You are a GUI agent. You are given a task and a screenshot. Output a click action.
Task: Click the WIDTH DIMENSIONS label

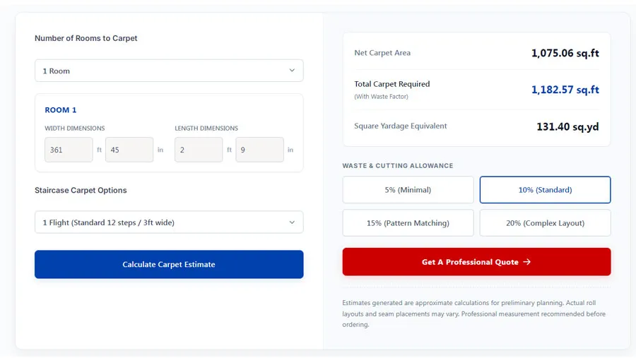click(75, 128)
